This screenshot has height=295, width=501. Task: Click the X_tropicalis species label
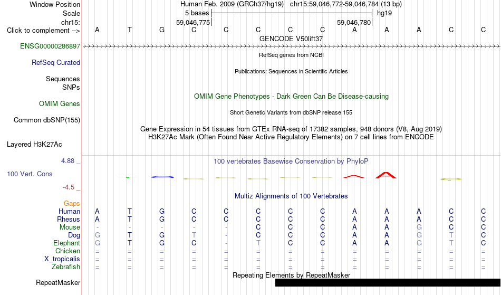[62, 259]
